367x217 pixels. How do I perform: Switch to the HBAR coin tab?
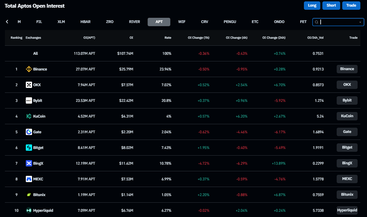85,22
